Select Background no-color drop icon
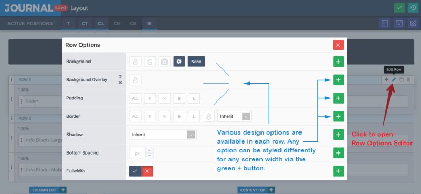421x194 pixels. 135,62
